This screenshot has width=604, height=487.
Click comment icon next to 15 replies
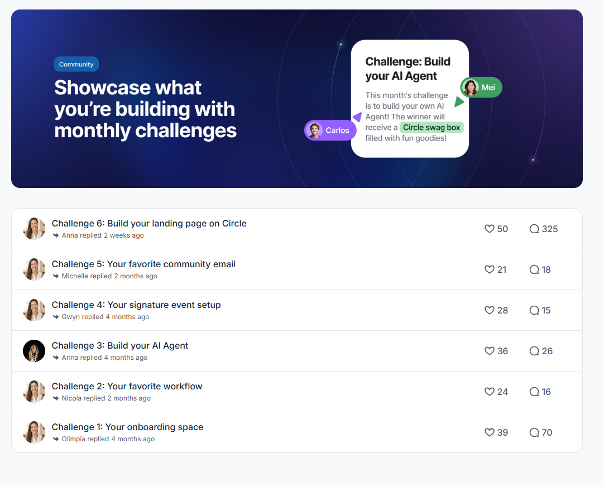click(x=534, y=310)
